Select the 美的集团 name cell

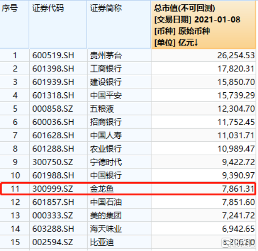119,216
